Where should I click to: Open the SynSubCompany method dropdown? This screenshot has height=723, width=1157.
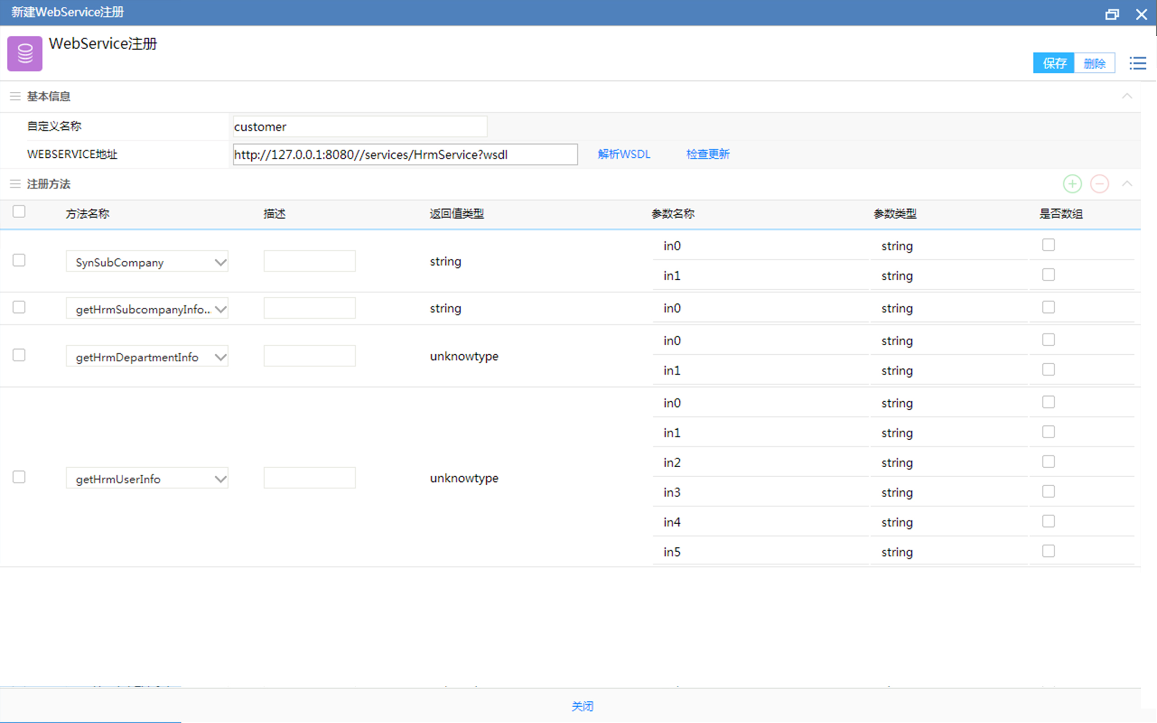(220, 262)
